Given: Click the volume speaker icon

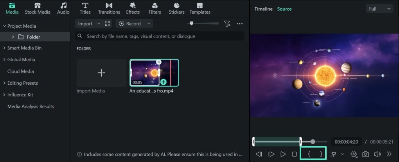Looking at the screenshot, I should pos(377,154).
